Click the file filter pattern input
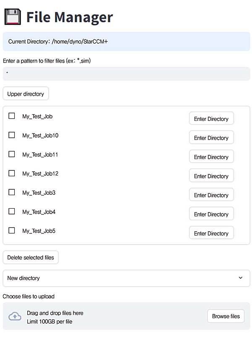The height and width of the screenshot is (340, 252). pyautogui.click(x=126, y=73)
